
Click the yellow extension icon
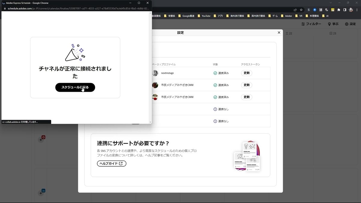pos(333,10)
